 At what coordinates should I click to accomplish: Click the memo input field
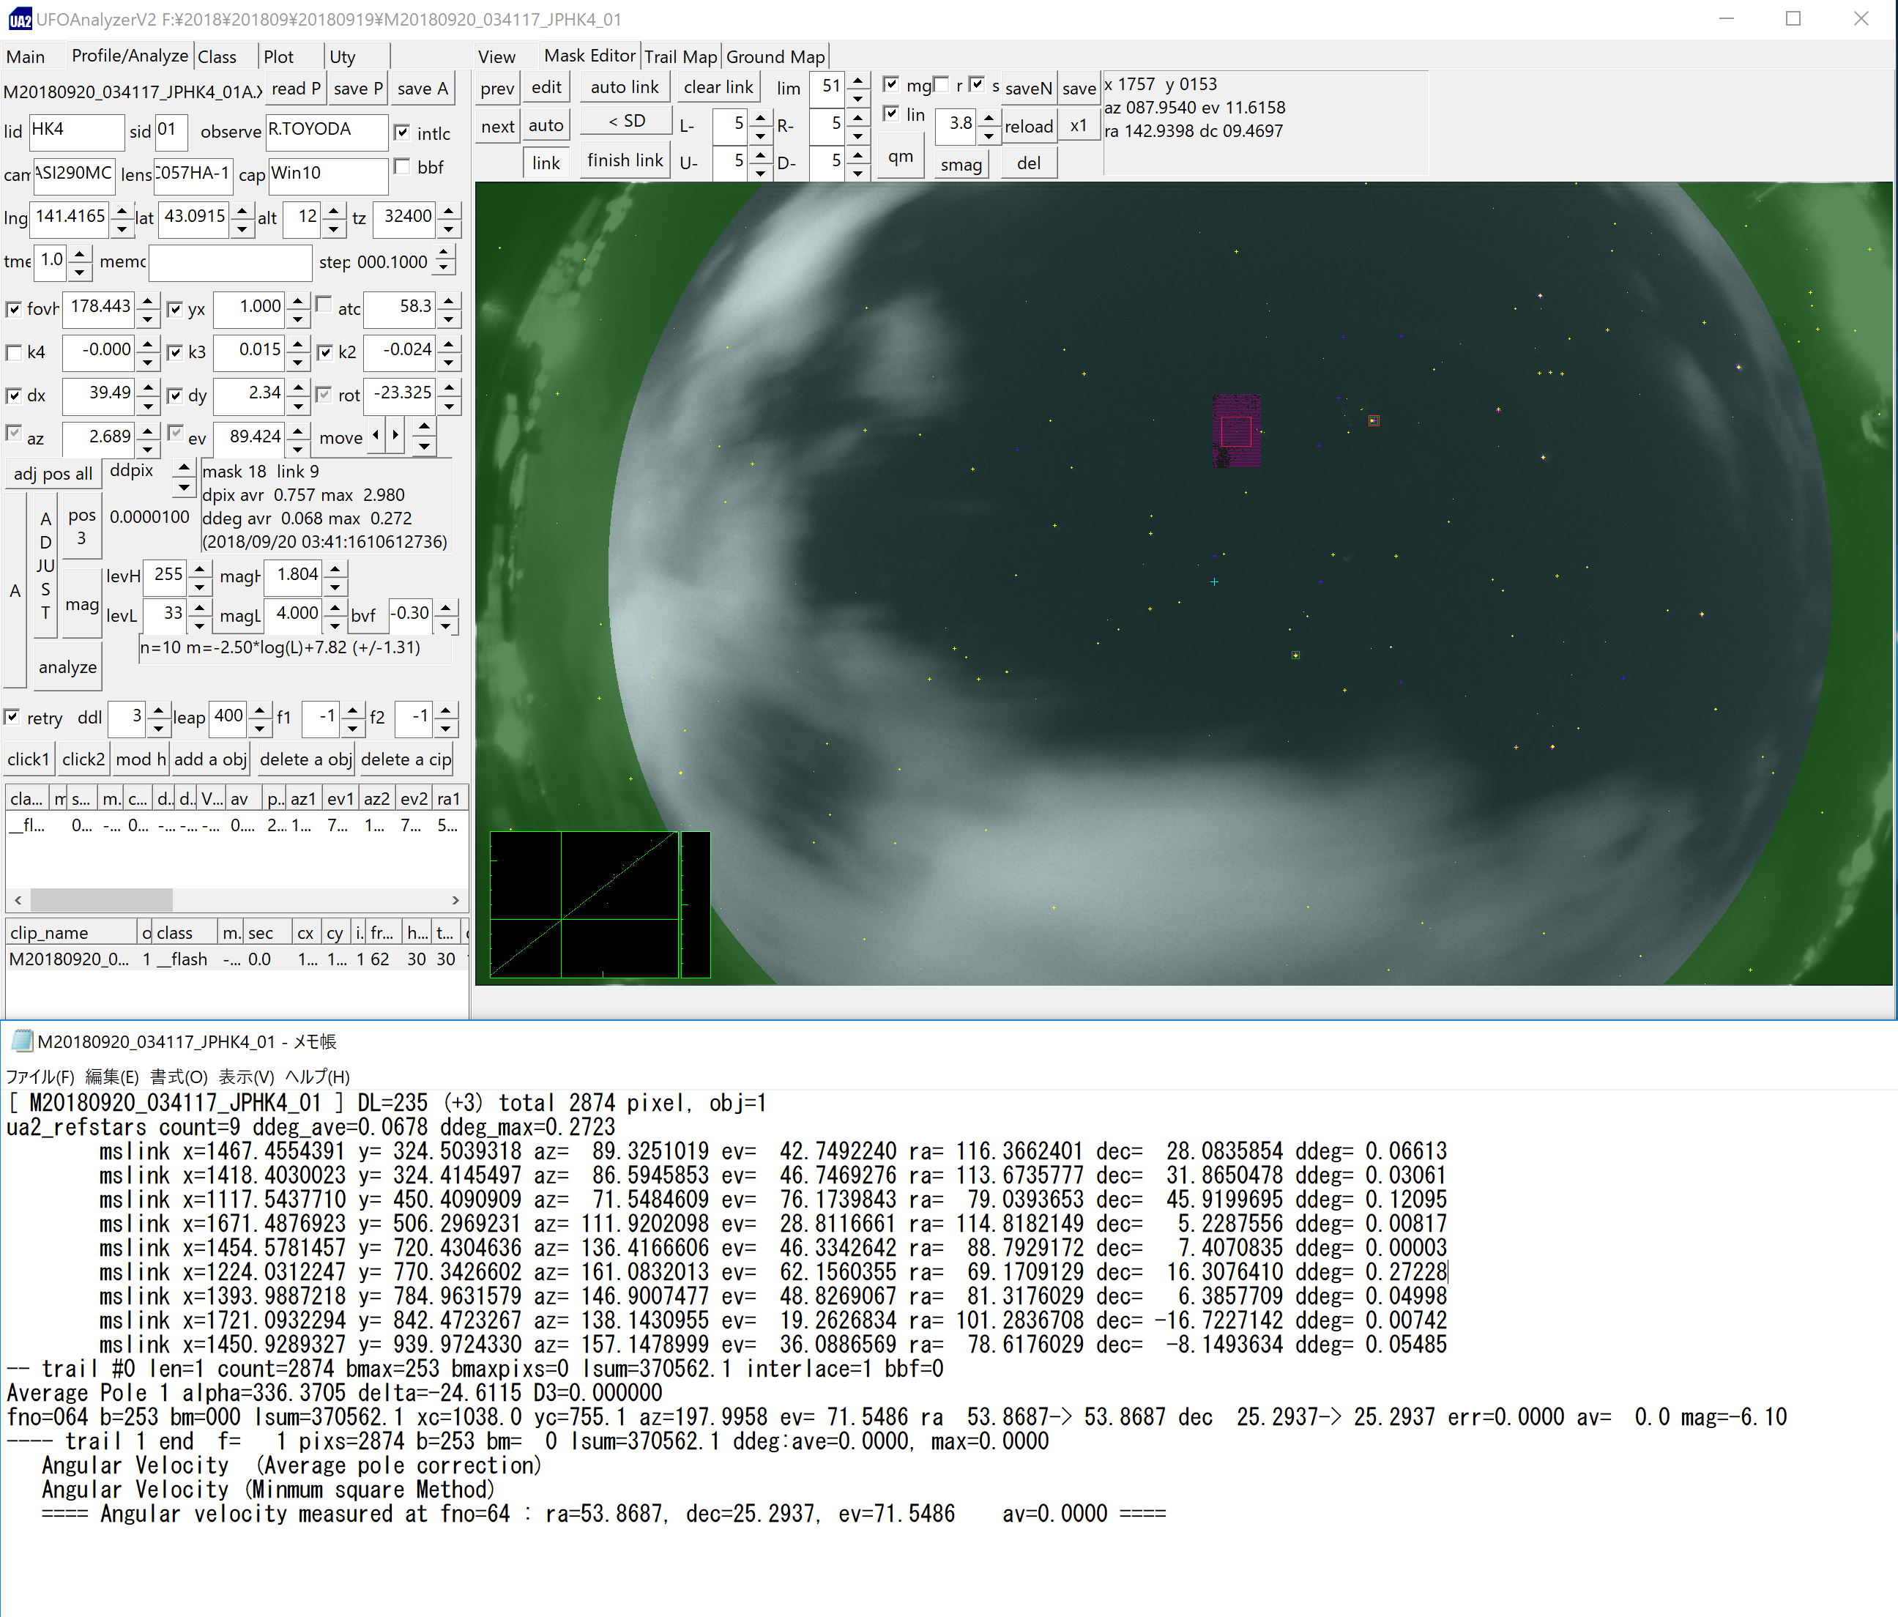tap(230, 263)
